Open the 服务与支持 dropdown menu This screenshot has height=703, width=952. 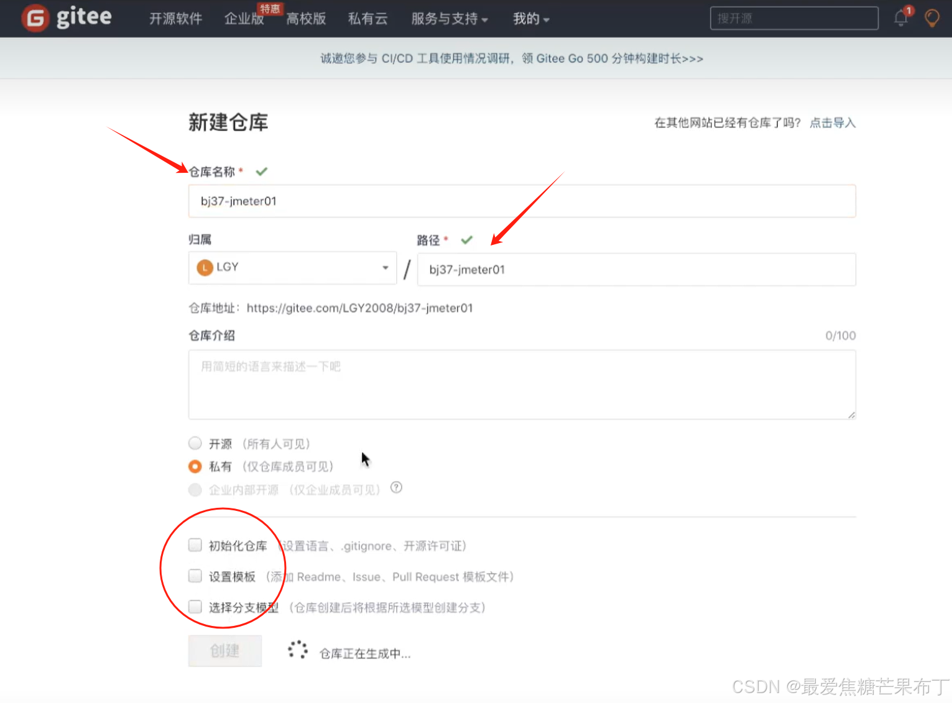click(x=449, y=19)
